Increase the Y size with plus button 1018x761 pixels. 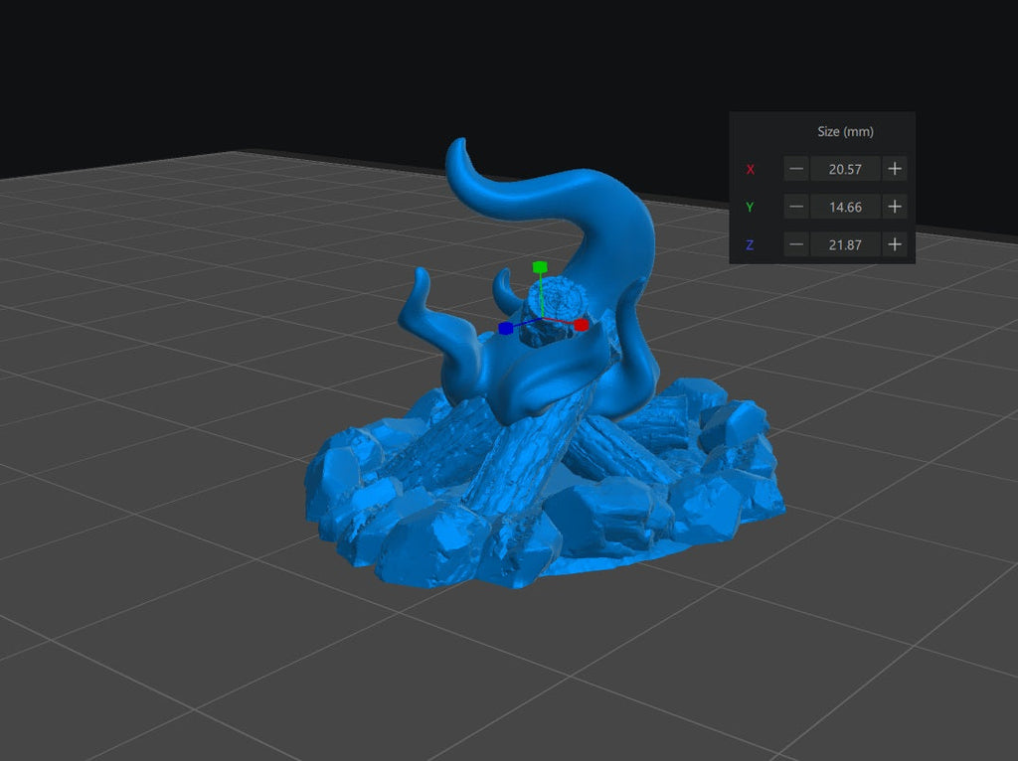895,207
